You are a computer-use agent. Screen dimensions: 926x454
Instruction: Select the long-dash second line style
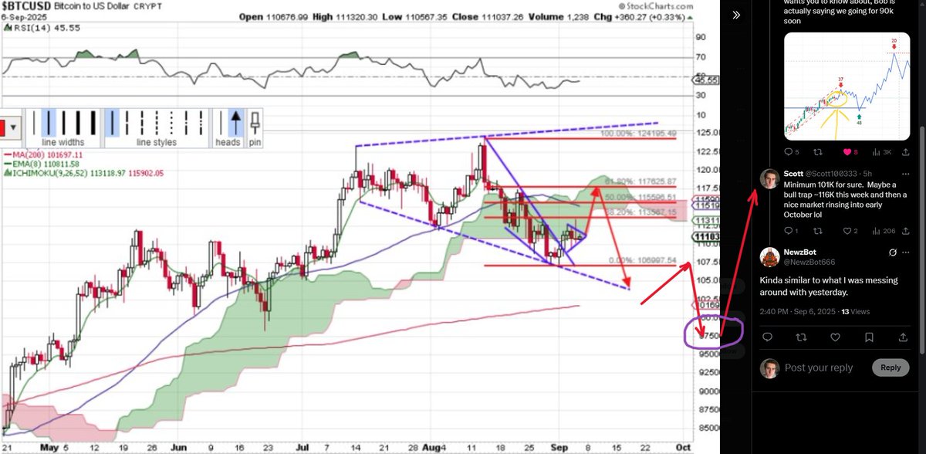pos(127,123)
